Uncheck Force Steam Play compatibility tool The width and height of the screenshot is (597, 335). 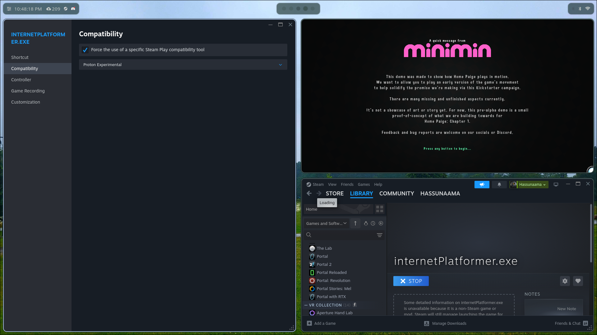(x=85, y=50)
